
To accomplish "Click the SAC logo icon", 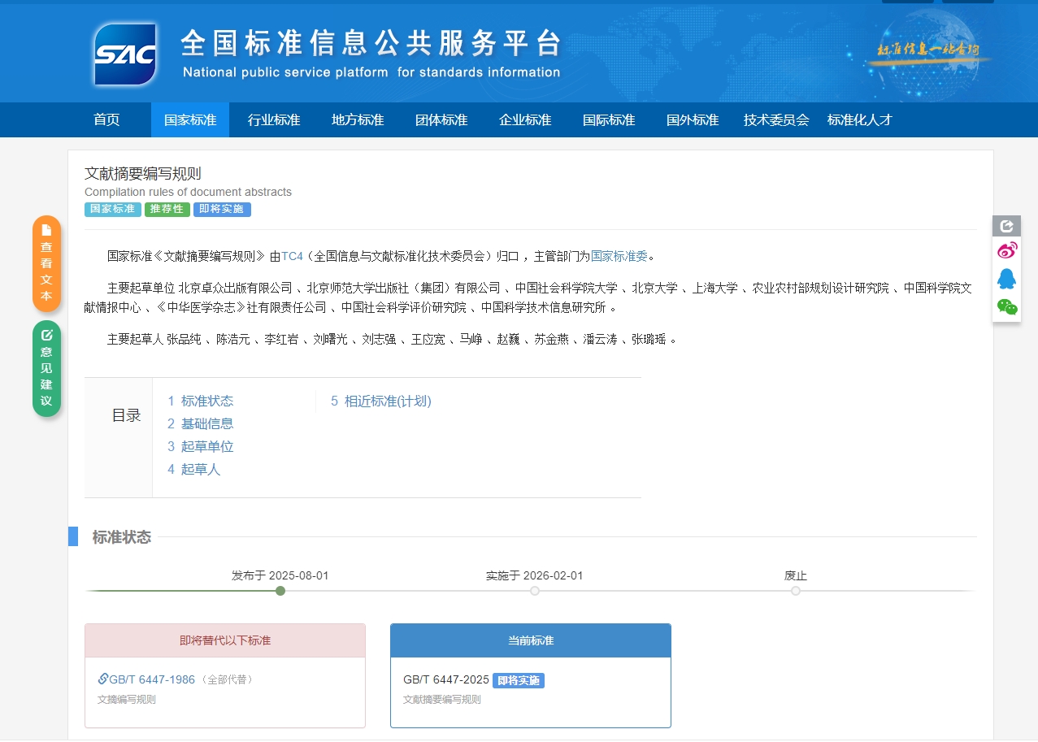I will pyautogui.click(x=124, y=54).
